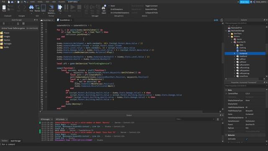Click the share icon at top right

[x=254, y=2]
